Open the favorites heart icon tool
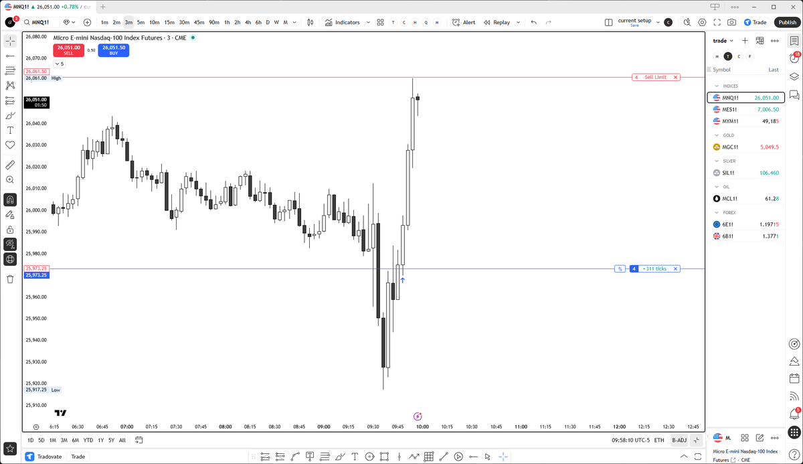This screenshot has height=464, width=803. [10, 145]
